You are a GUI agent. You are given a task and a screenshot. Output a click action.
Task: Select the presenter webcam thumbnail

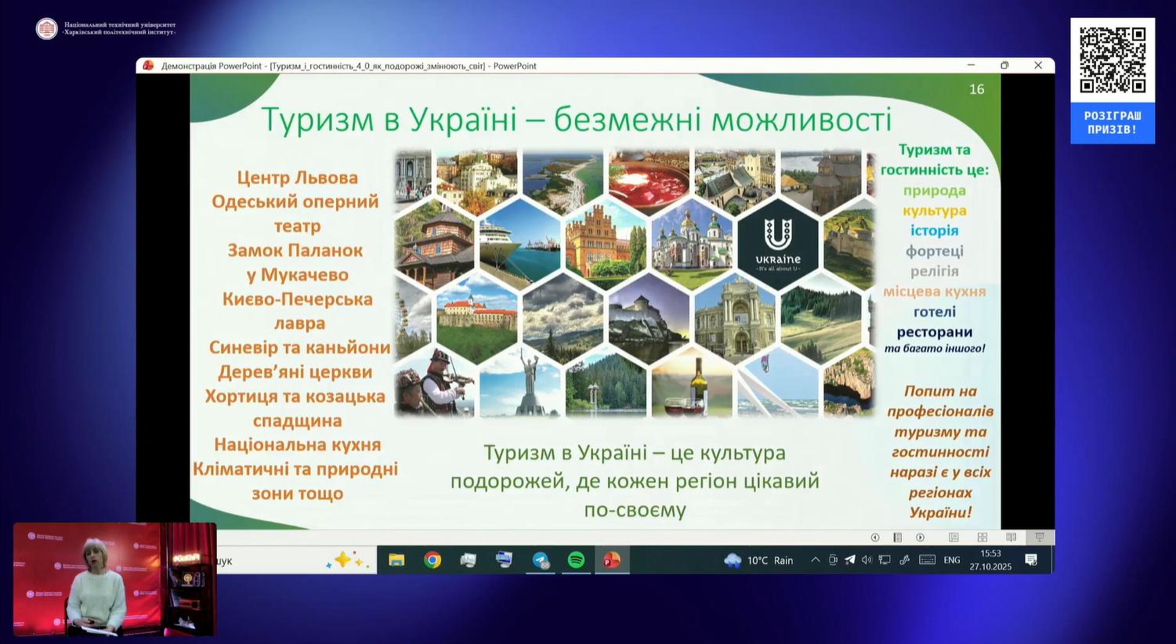[x=114, y=579]
